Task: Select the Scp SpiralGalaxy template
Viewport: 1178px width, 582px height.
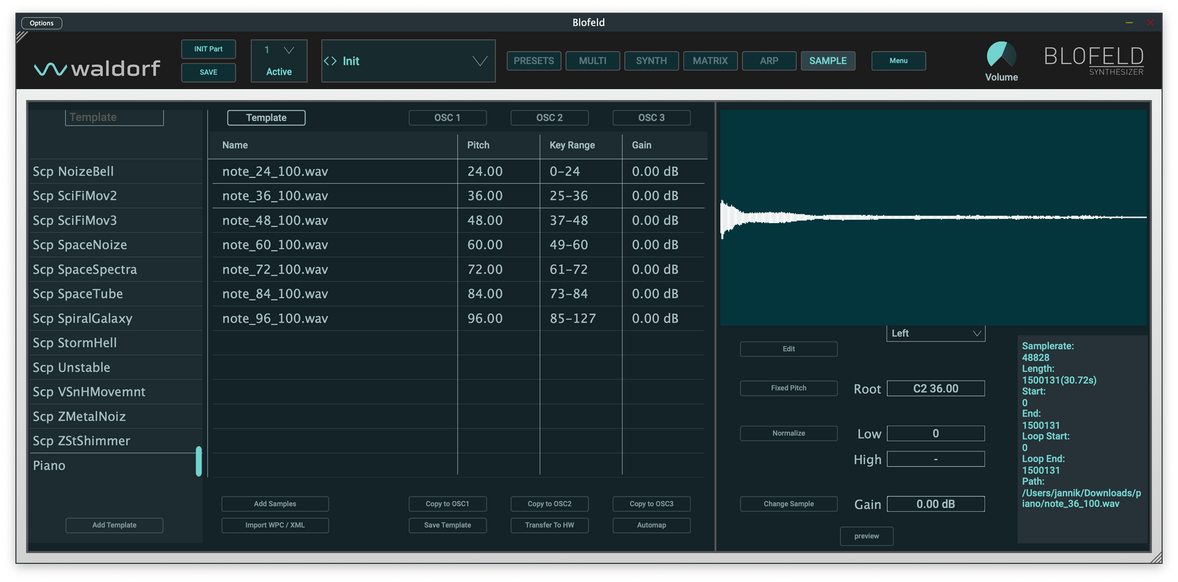Action: tap(115, 319)
